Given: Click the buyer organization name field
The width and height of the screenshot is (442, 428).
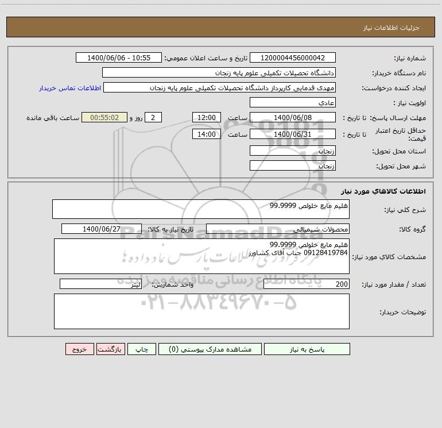Looking at the screenshot, I should (219, 72).
